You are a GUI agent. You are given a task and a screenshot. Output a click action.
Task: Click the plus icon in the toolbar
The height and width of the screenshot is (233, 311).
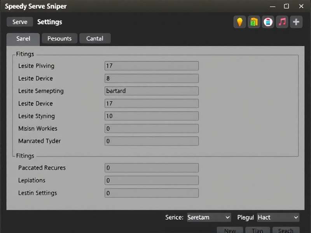tap(296, 22)
